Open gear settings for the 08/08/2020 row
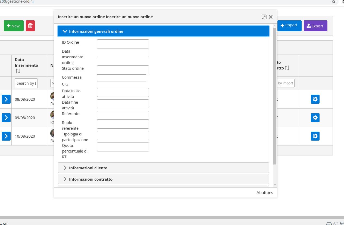The height and width of the screenshot is (225, 344). pos(315,99)
